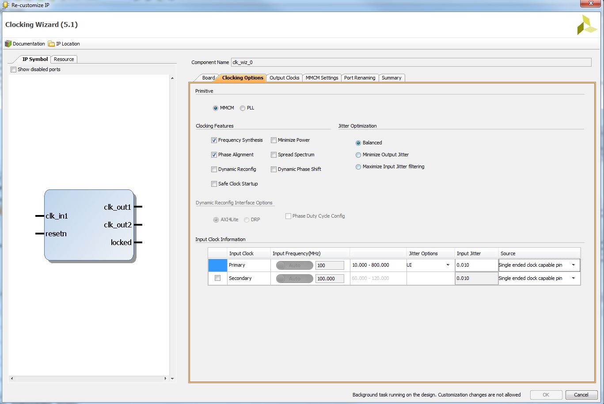Switch to the MMCM Settings tab
The height and width of the screenshot is (404, 604).
click(322, 78)
